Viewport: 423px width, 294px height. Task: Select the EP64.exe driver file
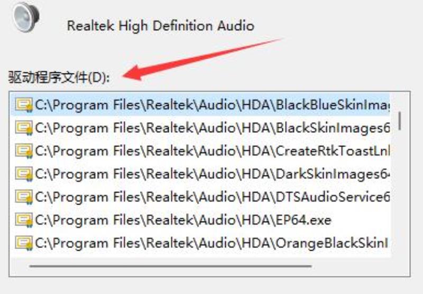click(183, 221)
